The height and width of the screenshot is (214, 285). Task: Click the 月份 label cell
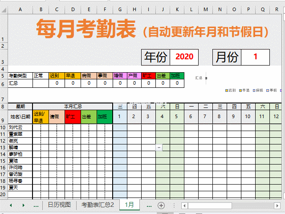227,57
